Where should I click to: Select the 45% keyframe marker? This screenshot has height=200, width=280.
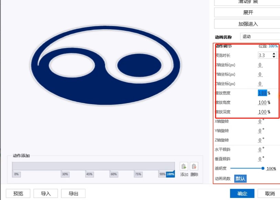(x=89, y=174)
